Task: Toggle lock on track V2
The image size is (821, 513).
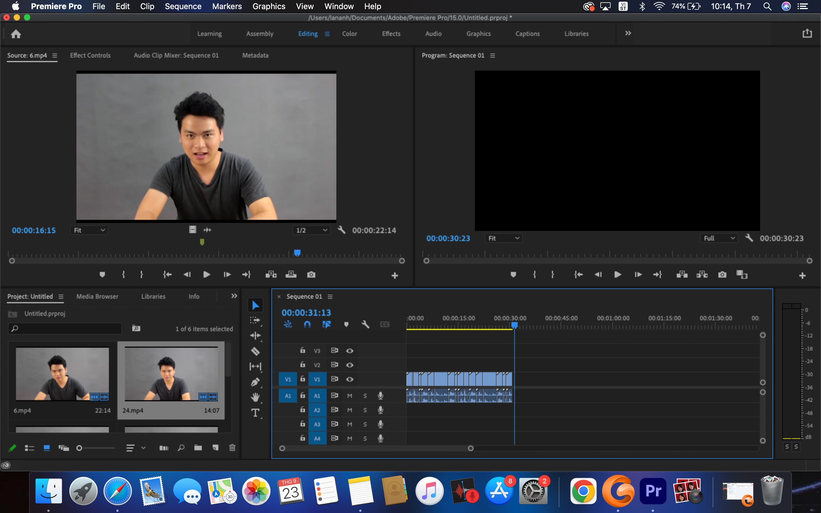Action: [x=303, y=365]
